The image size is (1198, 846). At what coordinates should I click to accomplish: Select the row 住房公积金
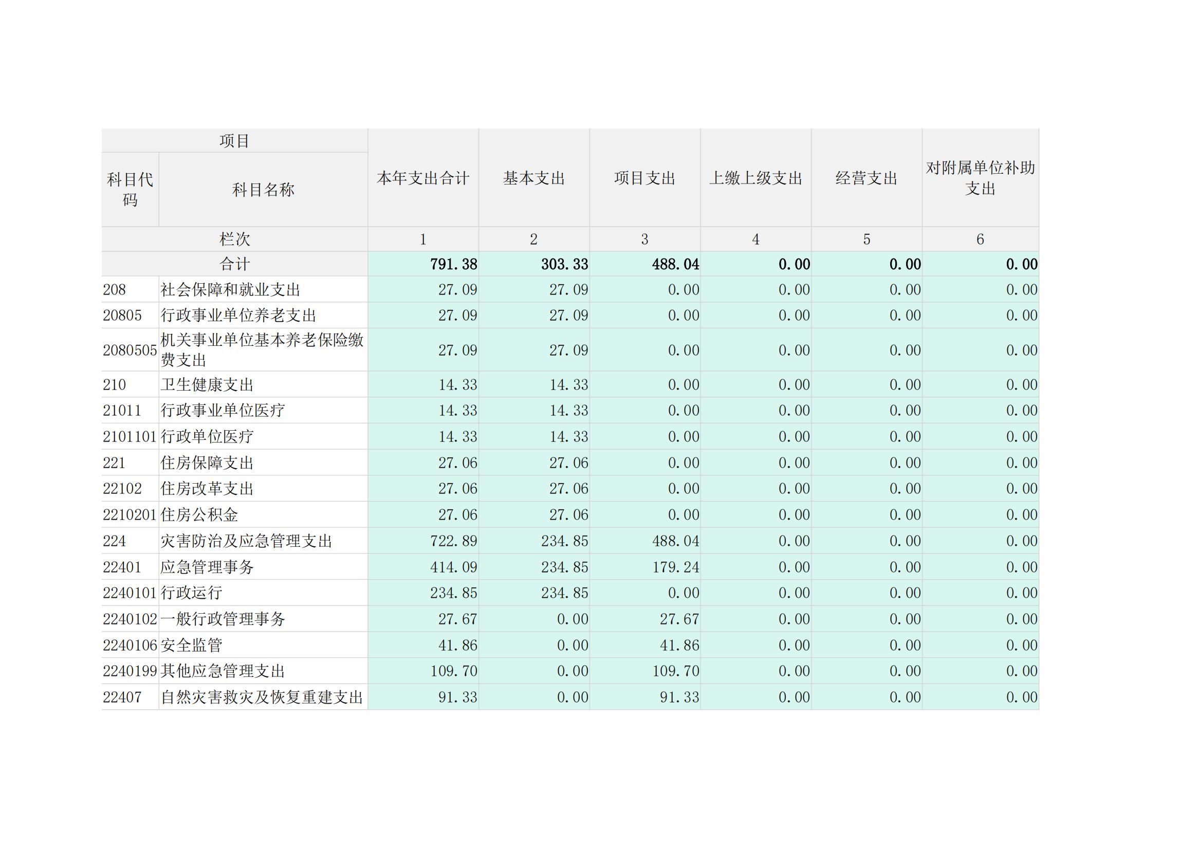pyautogui.click(x=570, y=514)
